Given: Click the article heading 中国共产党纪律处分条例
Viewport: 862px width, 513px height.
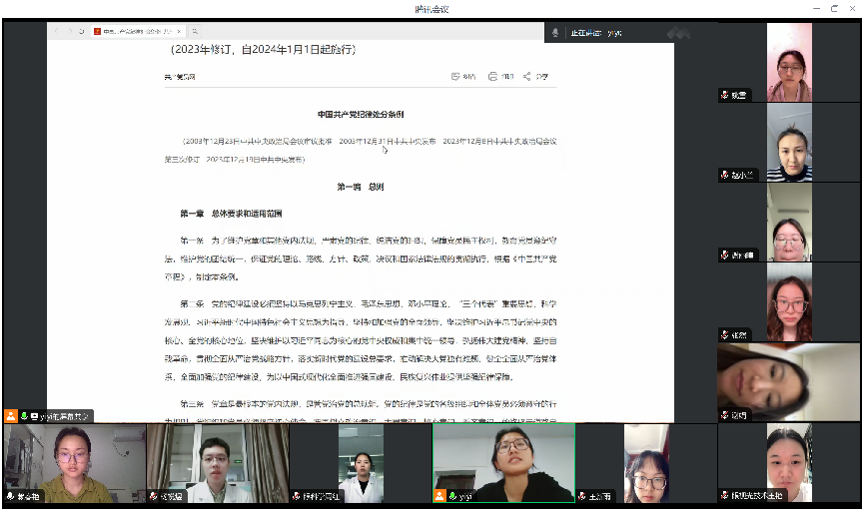Looking at the screenshot, I should point(361,114).
